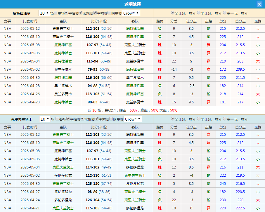Click score 125-120 [67-74]
This screenshot has width=265, height=212.
(99, 184)
